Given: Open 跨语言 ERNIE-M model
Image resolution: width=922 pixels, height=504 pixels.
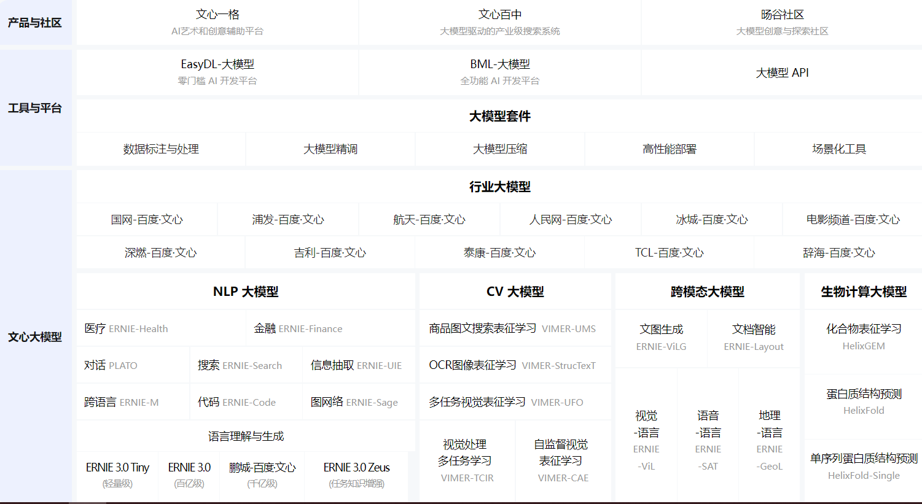Looking at the screenshot, I should (x=133, y=402).
